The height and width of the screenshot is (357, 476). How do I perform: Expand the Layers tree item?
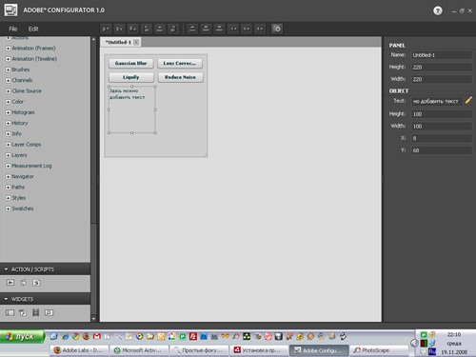pos(9,155)
